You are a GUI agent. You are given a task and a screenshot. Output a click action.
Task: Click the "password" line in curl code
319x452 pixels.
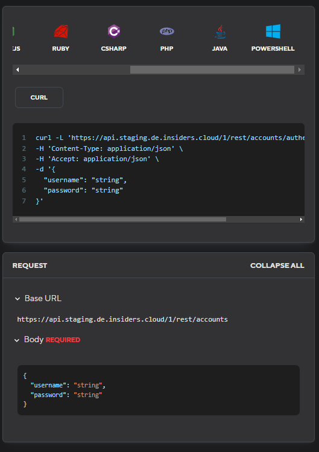tap(83, 190)
